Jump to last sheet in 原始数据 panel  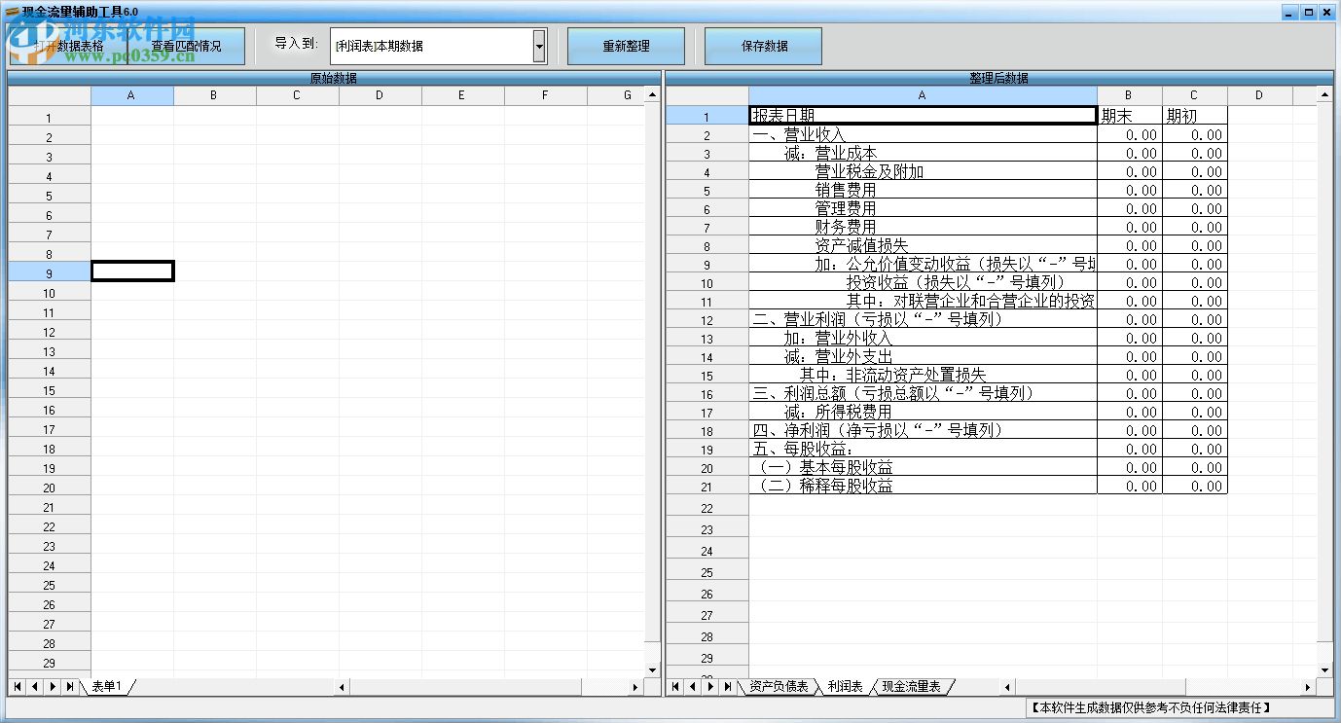(x=69, y=687)
